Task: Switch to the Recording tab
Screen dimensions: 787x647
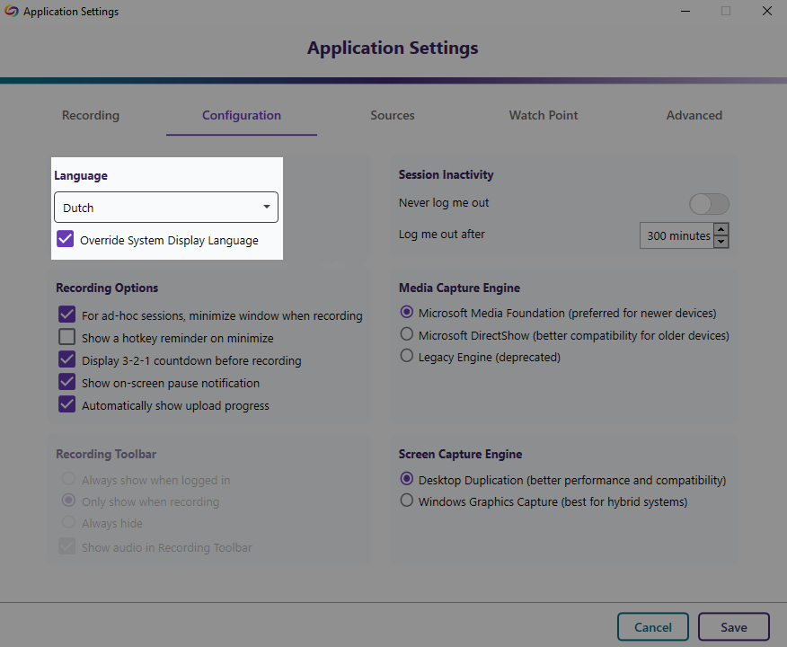Action: point(90,115)
